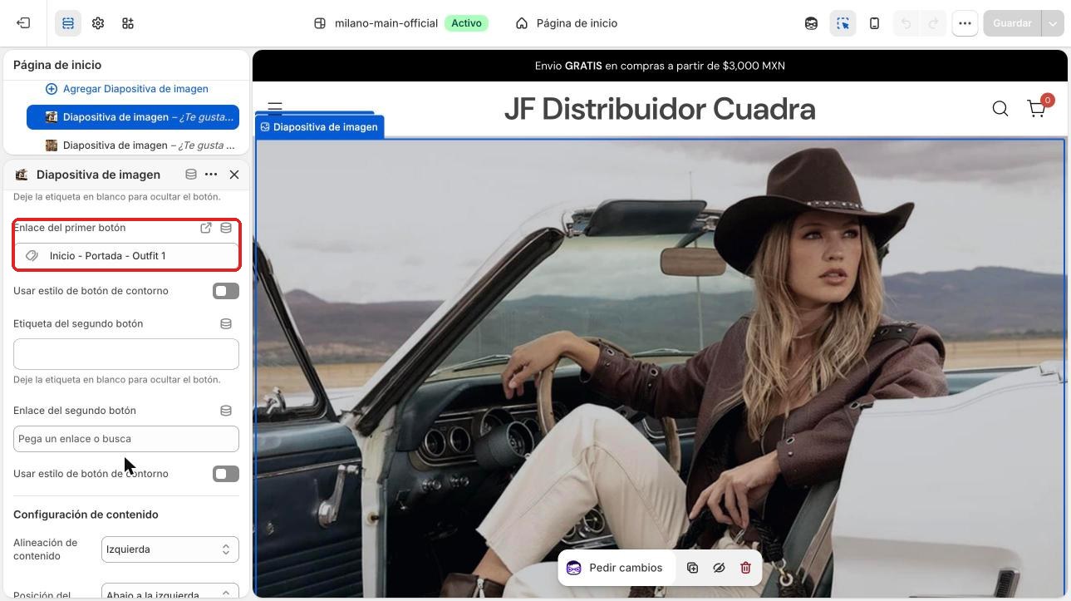Click the Pedir cambios button
1071x601 pixels.
(x=615, y=568)
